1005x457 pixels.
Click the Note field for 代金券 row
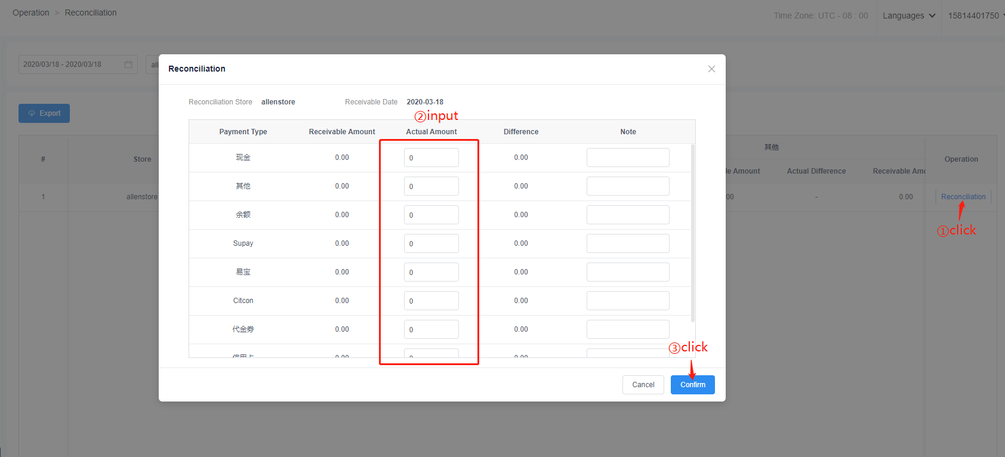[627, 329]
